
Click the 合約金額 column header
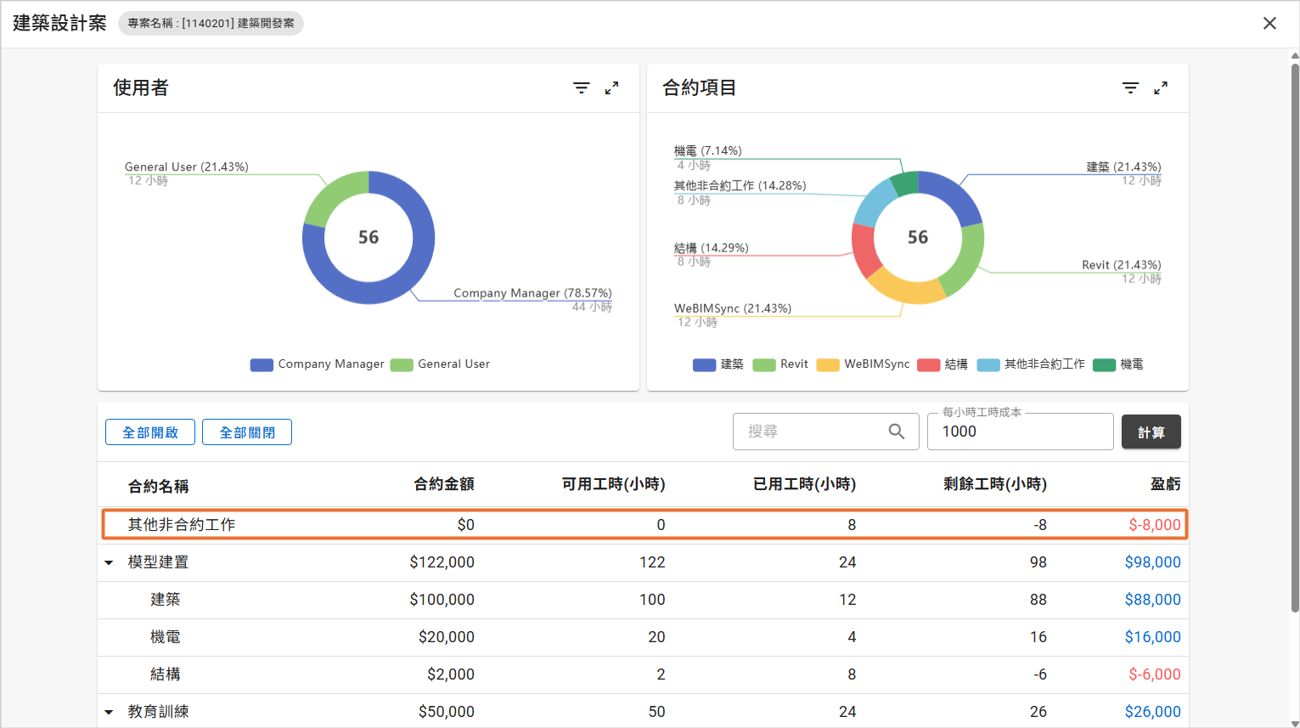(x=444, y=484)
